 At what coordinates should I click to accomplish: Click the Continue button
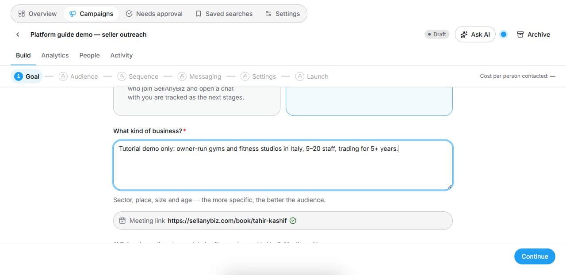coord(535,256)
